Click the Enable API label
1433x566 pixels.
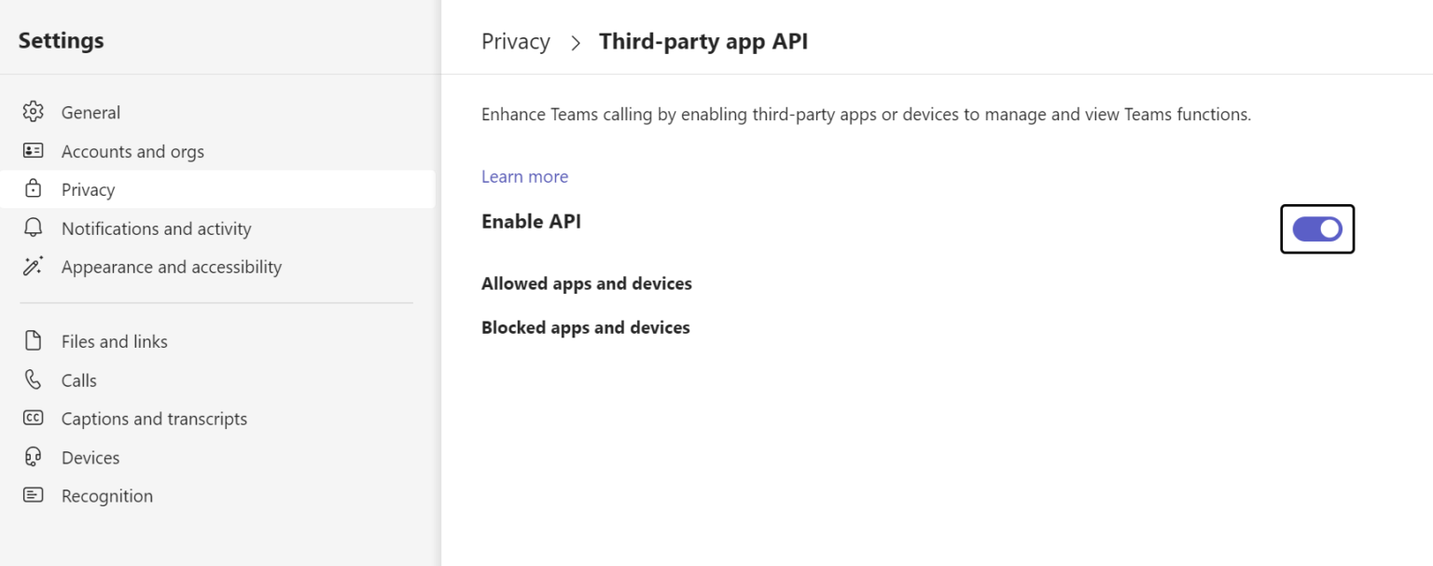(531, 221)
